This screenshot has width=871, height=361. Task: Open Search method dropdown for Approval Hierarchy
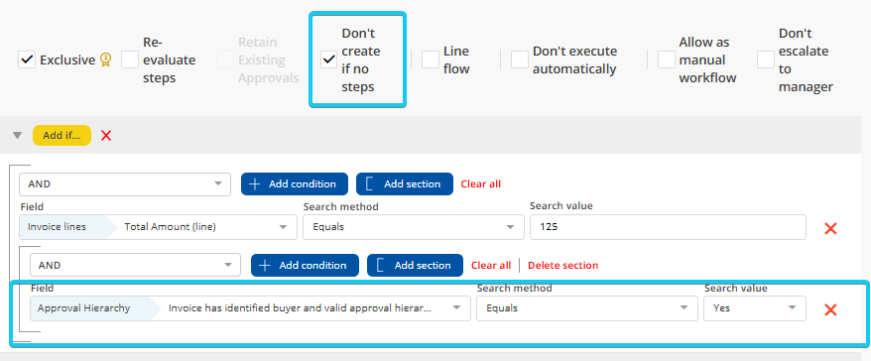(586, 308)
